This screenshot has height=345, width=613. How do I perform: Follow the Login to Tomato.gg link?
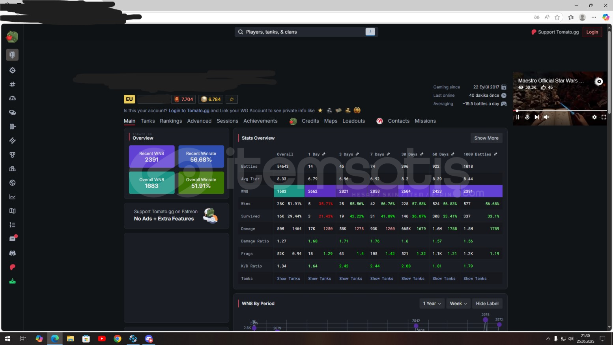(x=189, y=111)
